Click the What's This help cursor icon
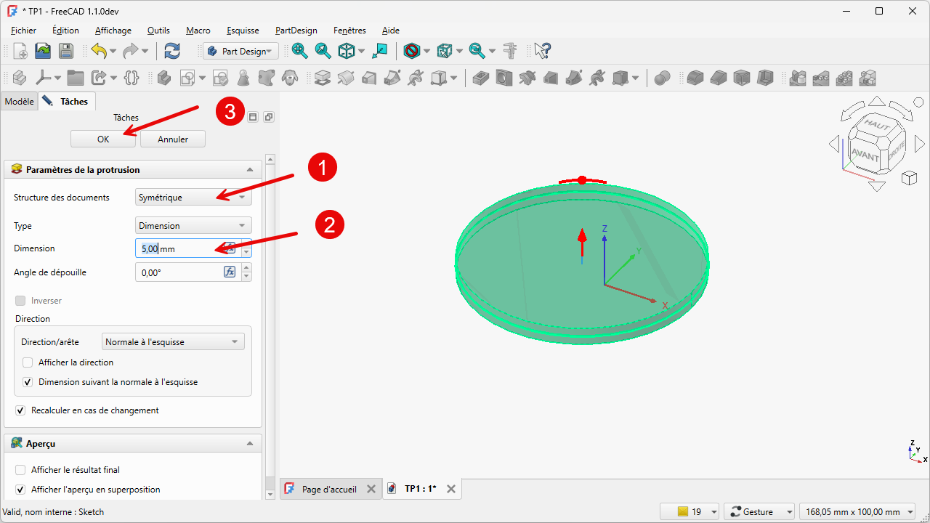Image resolution: width=930 pixels, height=523 pixels. [542, 51]
